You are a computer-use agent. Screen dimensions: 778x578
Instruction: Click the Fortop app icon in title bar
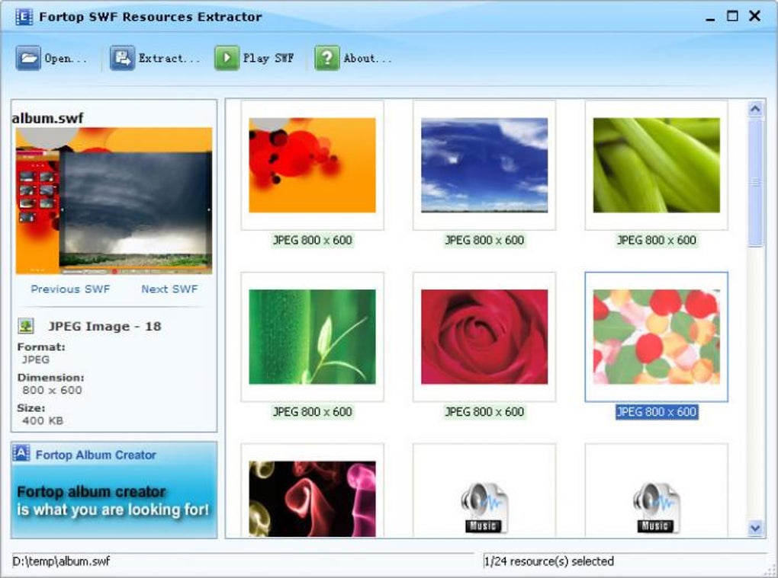click(x=24, y=16)
